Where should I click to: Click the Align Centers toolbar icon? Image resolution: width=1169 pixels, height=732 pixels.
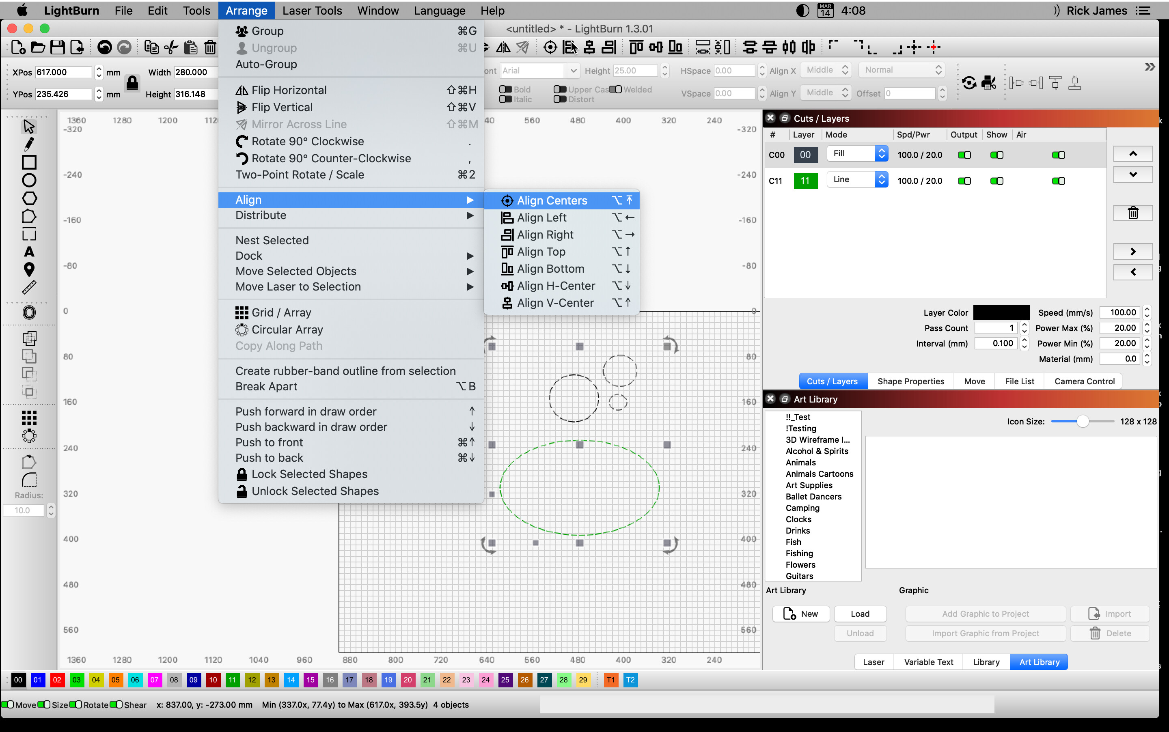(x=550, y=47)
